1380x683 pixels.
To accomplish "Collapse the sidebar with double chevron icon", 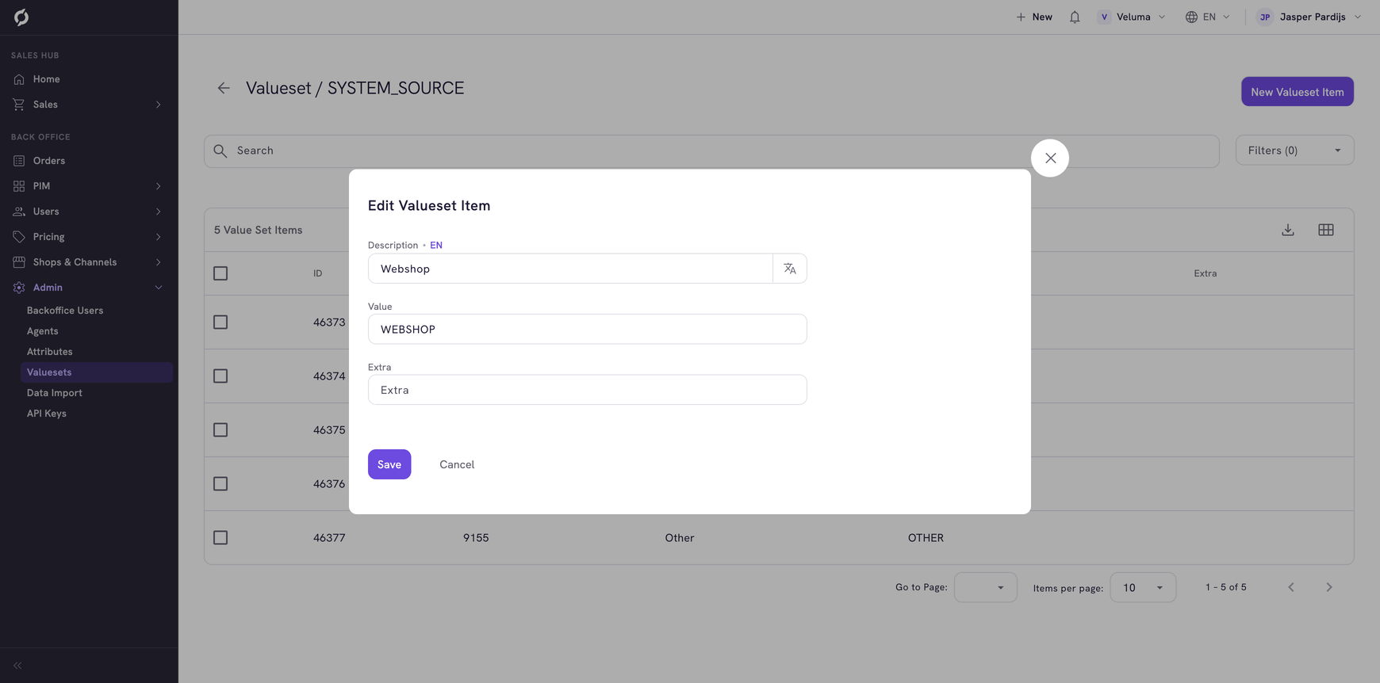I will pyautogui.click(x=17, y=666).
